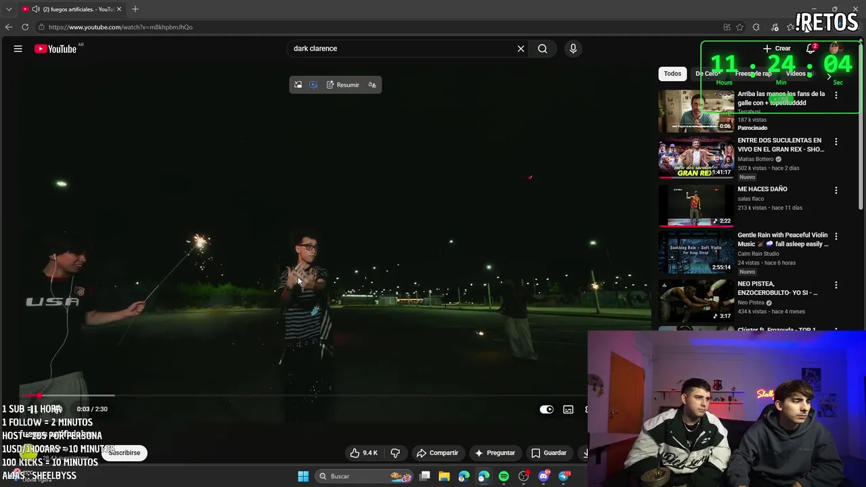Open options for the 'Gentle Rain' video
The height and width of the screenshot is (487, 866).
(x=836, y=237)
